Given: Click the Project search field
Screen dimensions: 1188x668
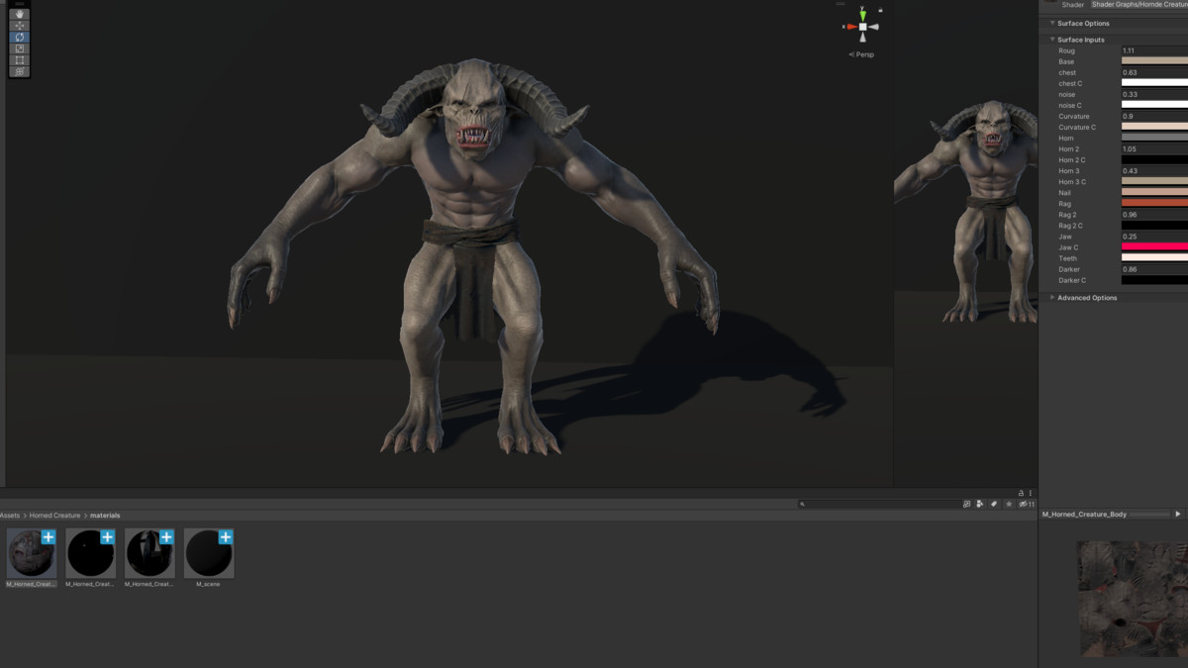Looking at the screenshot, I should coord(878,504).
